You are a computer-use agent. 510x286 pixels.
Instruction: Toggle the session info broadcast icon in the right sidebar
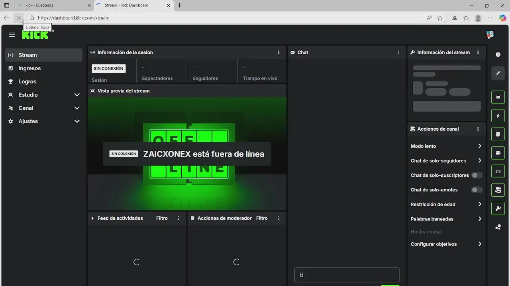click(x=498, y=172)
